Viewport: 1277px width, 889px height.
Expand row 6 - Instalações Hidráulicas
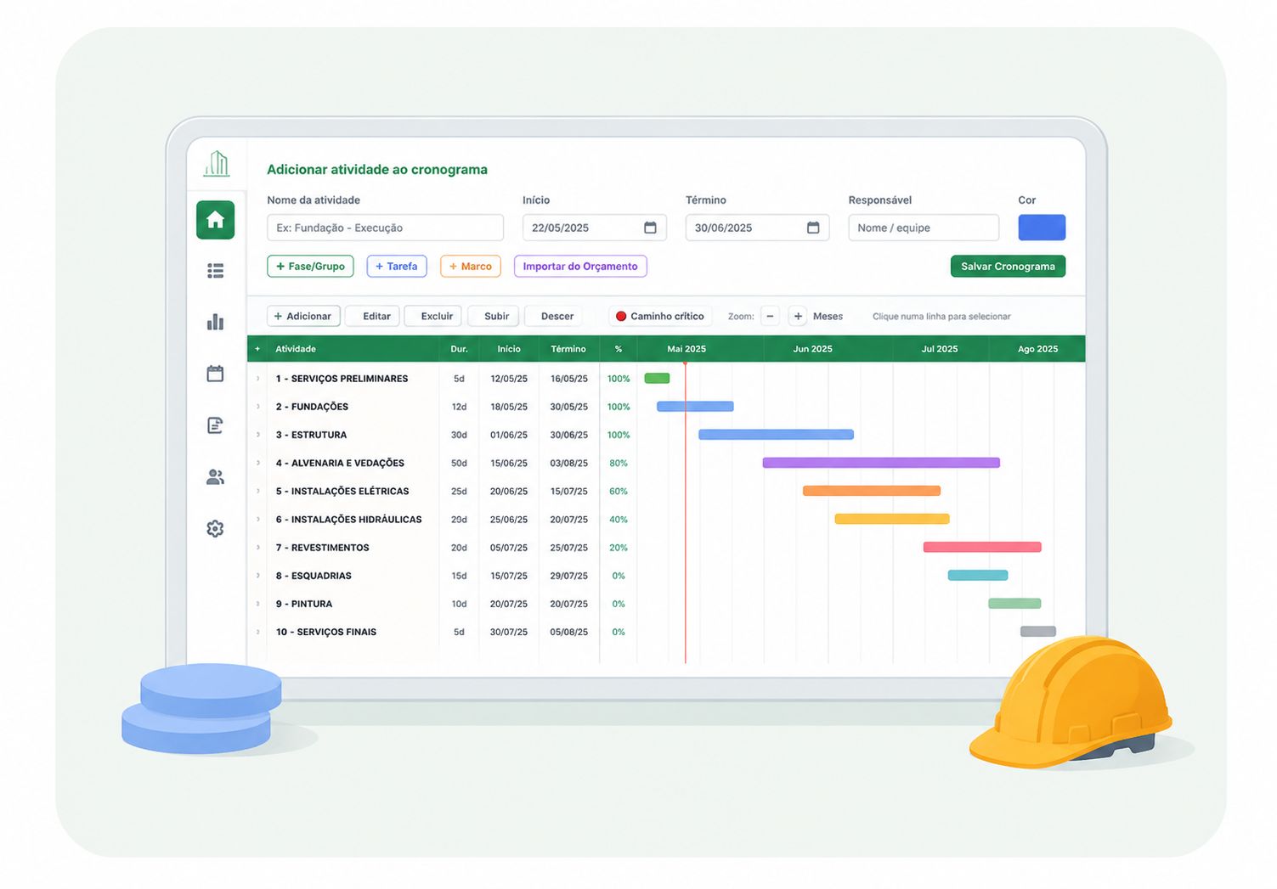coord(258,519)
